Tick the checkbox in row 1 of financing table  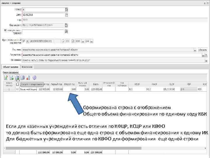tap(17, 89)
